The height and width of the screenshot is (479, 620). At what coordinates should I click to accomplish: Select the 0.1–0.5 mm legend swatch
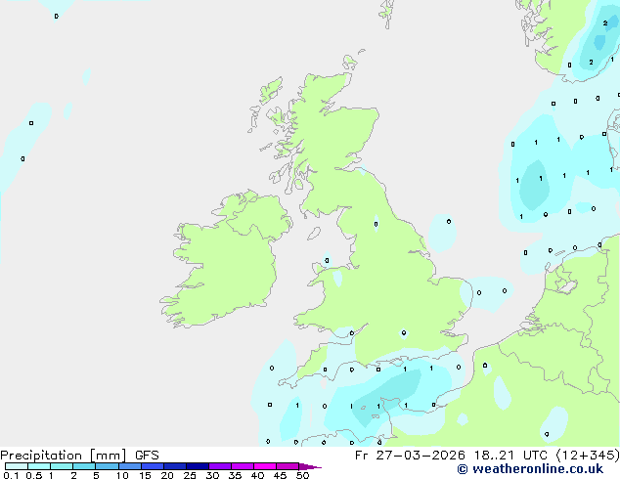point(17,466)
